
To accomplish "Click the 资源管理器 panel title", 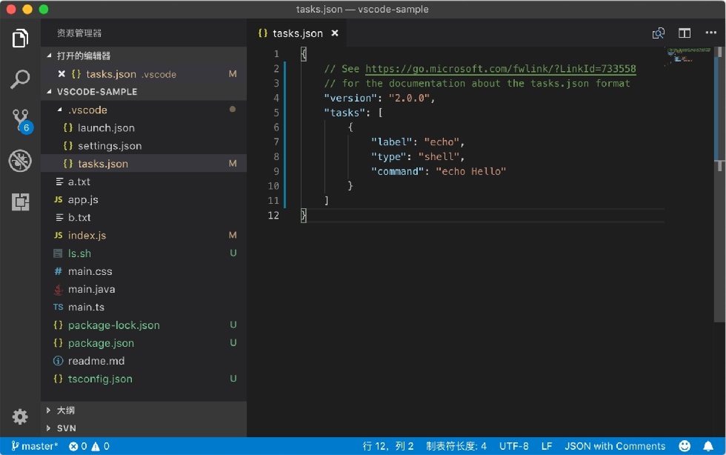I will pos(79,33).
